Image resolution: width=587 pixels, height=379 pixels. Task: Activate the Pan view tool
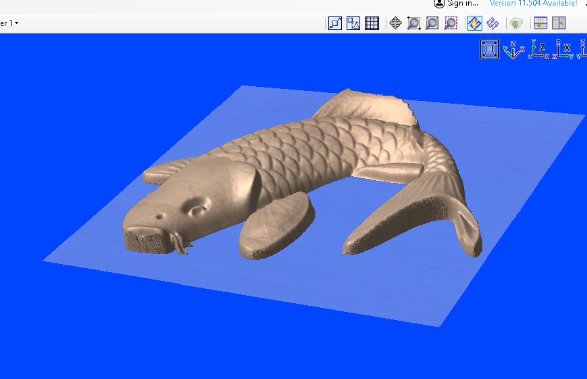(395, 23)
